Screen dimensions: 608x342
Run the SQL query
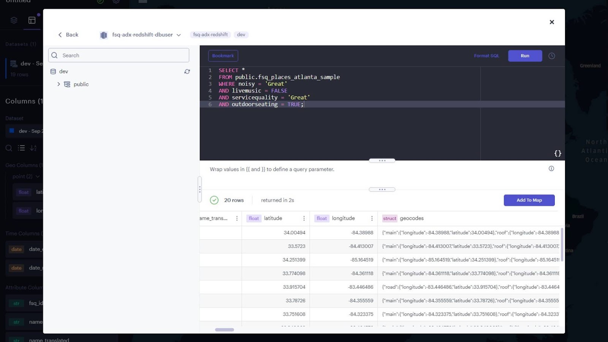click(525, 56)
